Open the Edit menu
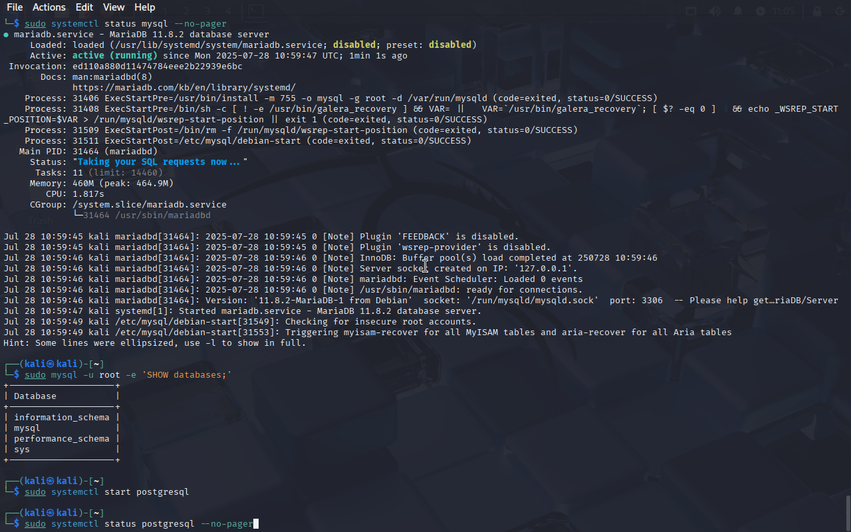 [84, 7]
